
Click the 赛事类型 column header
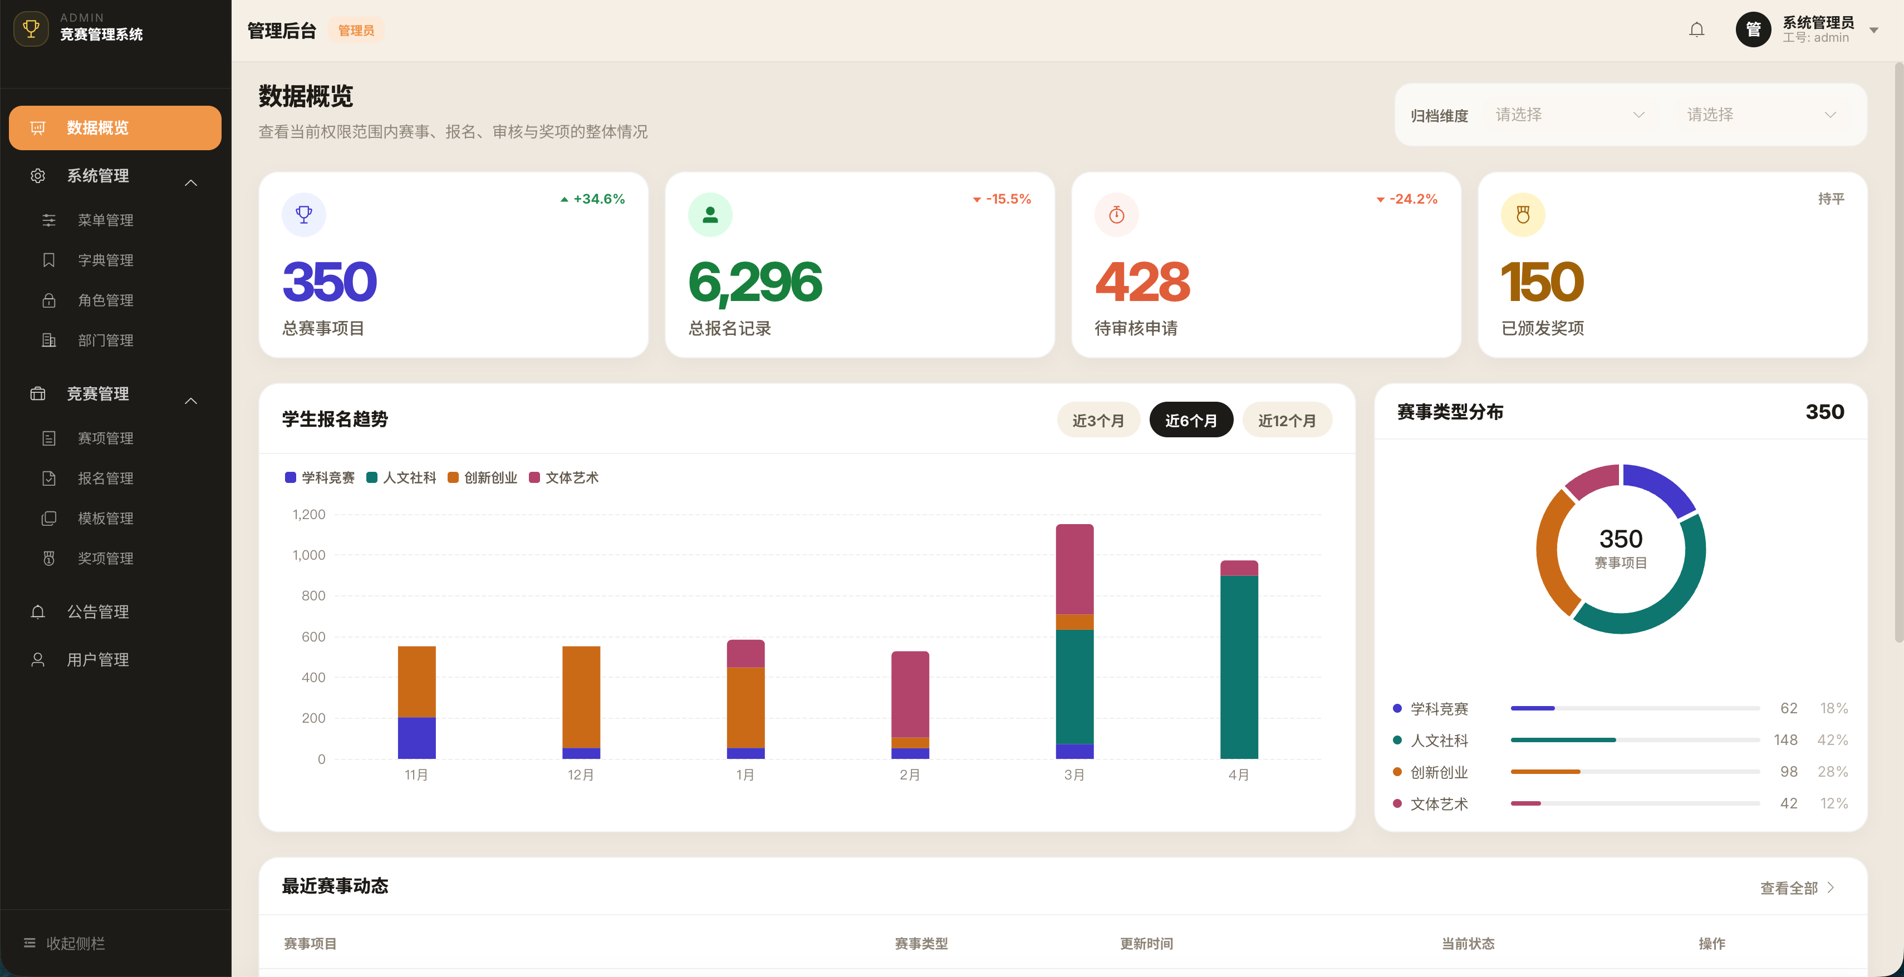point(921,943)
